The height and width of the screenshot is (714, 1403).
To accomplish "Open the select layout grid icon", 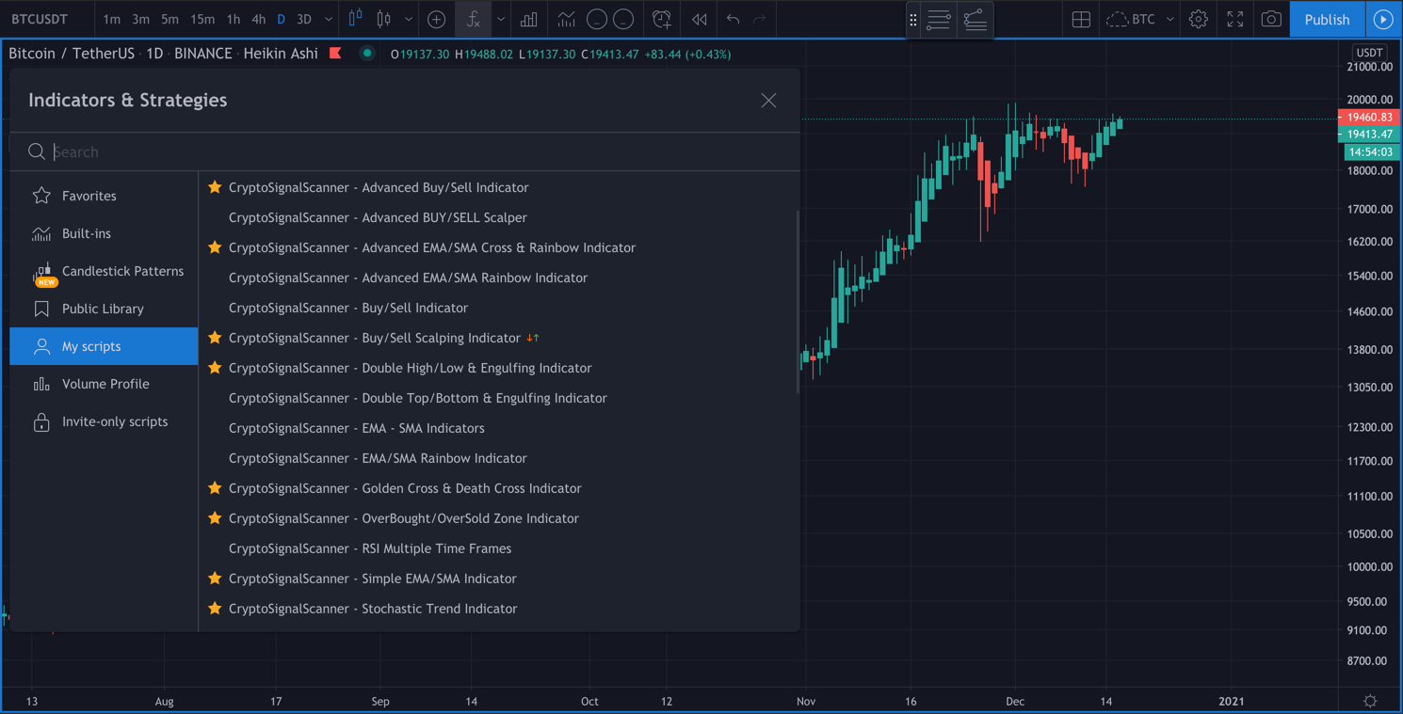I will [x=1081, y=19].
